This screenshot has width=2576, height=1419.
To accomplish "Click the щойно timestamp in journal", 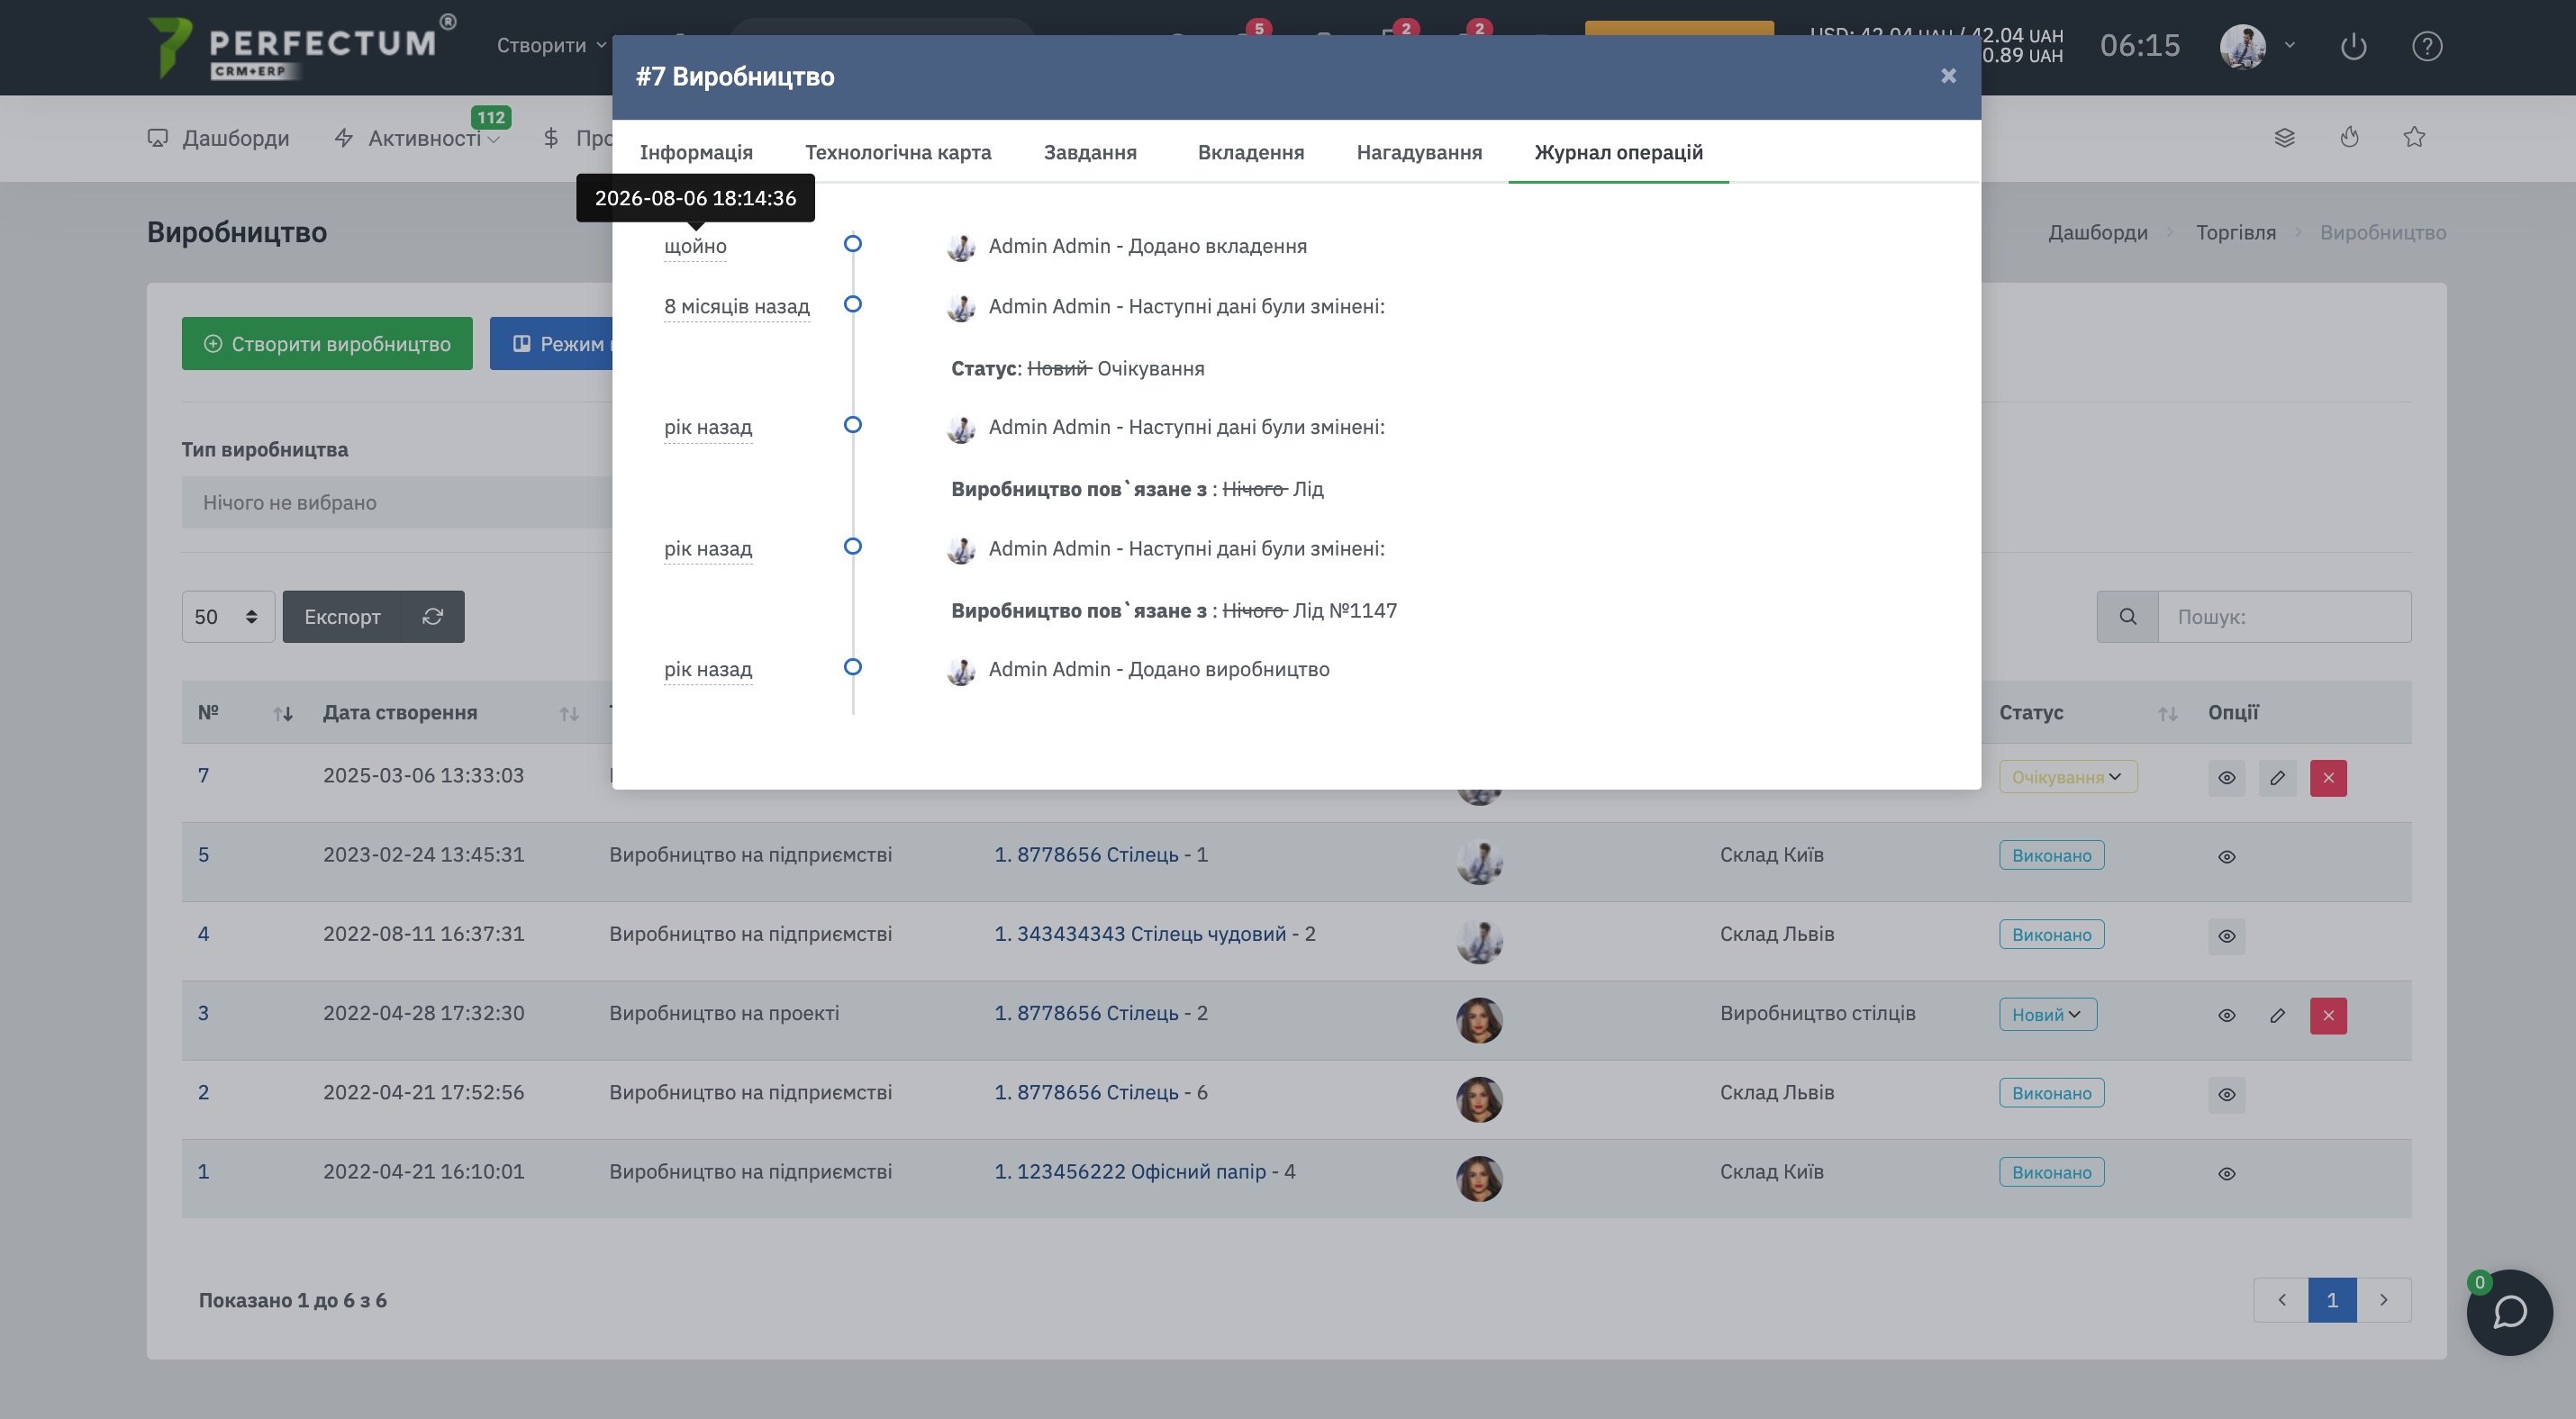I will tap(695, 246).
